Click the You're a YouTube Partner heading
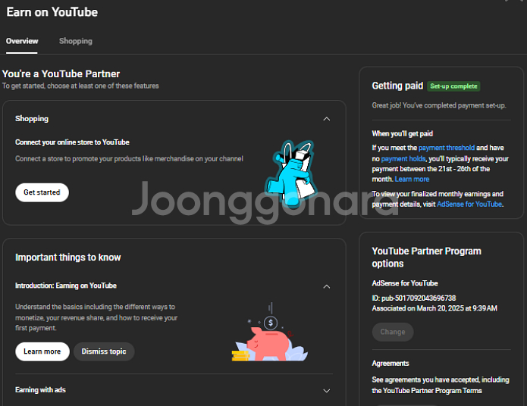This screenshot has height=406, width=527. [61, 74]
